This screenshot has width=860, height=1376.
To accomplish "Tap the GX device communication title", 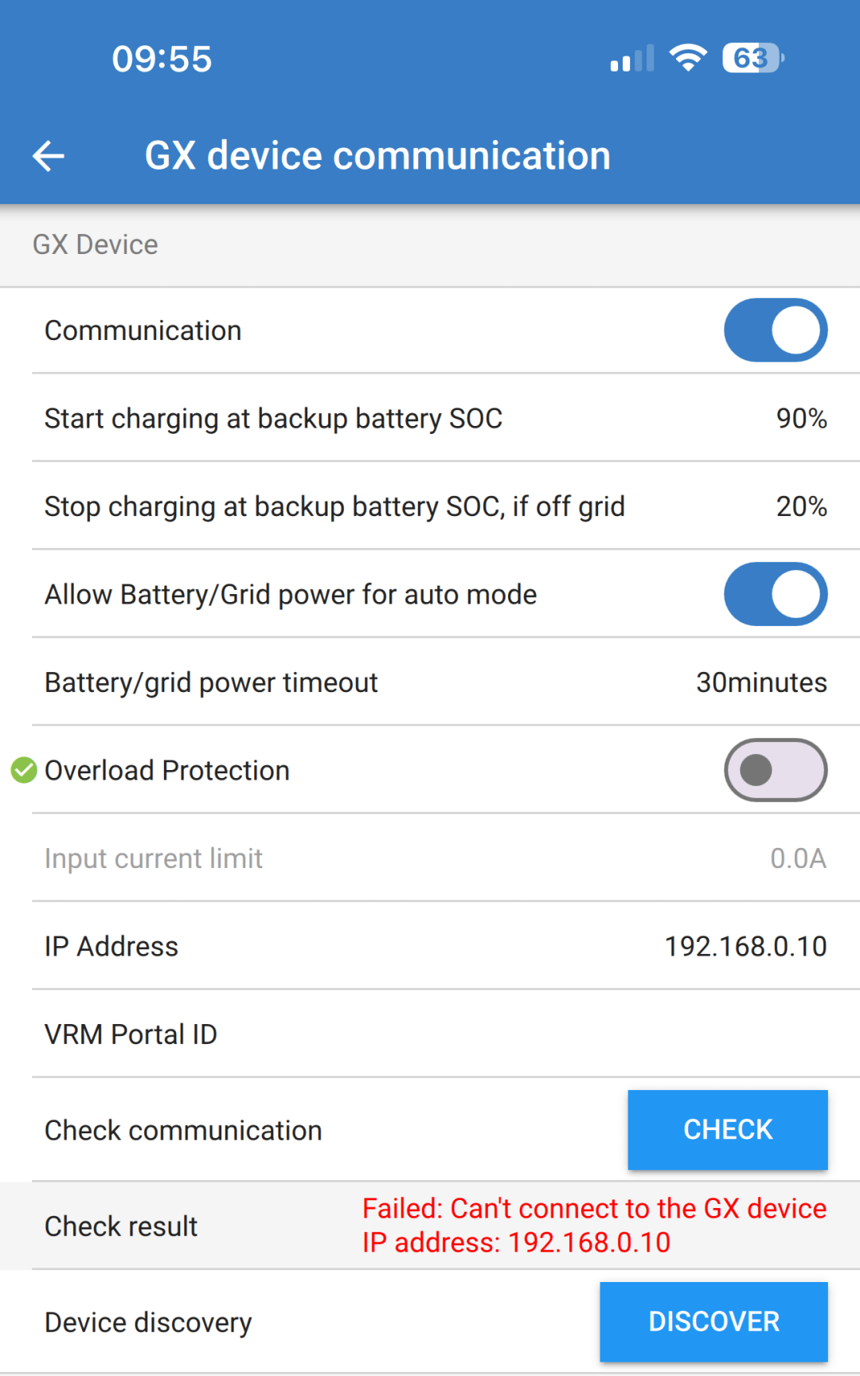I will 377,156.
